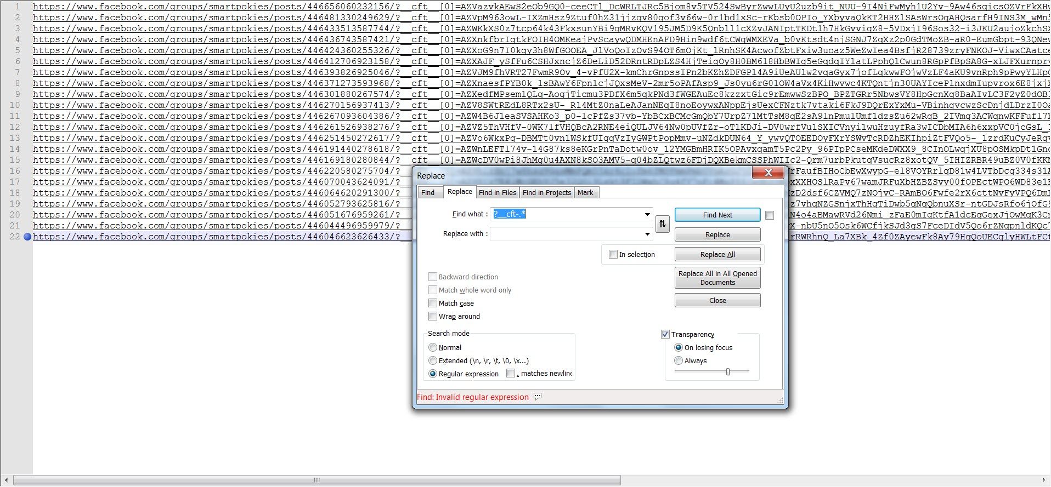The height and width of the screenshot is (487, 1051).
Task: Click the Find Next button
Action: click(717, 215)
